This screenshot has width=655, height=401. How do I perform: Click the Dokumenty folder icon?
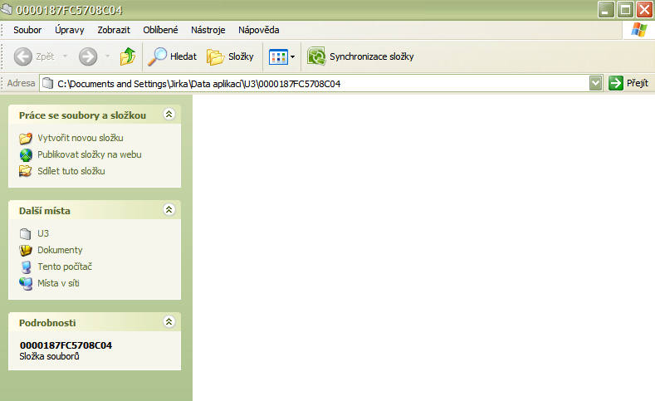26,250
